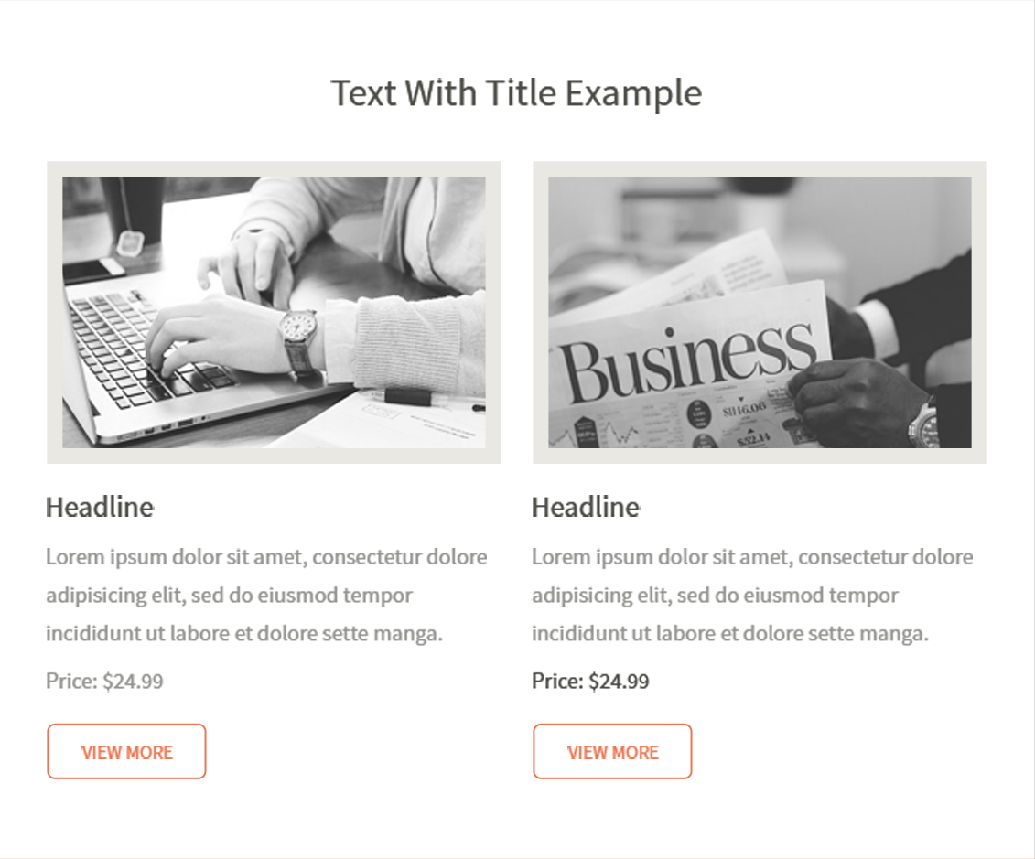Click the Headline above the right description
Viewport: 1035px width, 859px height.
point(586,508)
